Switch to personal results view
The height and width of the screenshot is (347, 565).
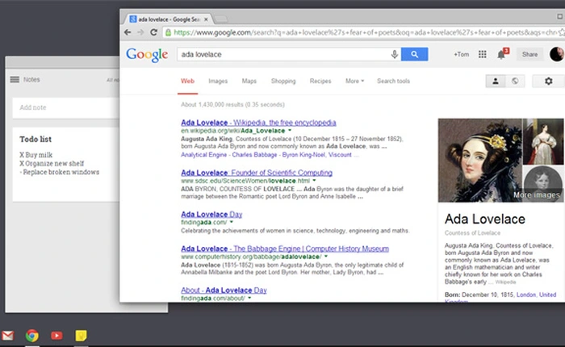click(496, 81)
